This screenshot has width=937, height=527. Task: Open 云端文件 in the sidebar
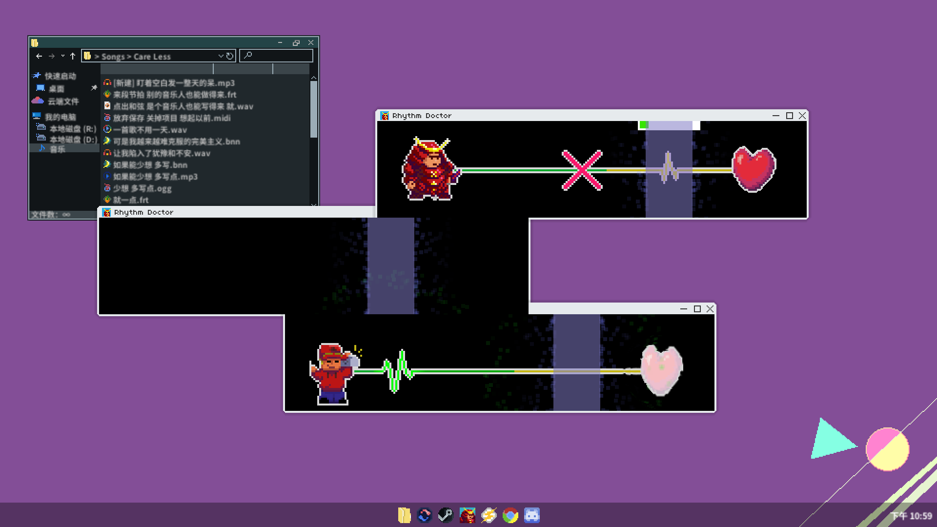[63, 101]
